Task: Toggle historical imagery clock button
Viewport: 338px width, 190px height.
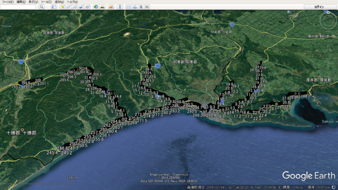Action: coord(96,7)
